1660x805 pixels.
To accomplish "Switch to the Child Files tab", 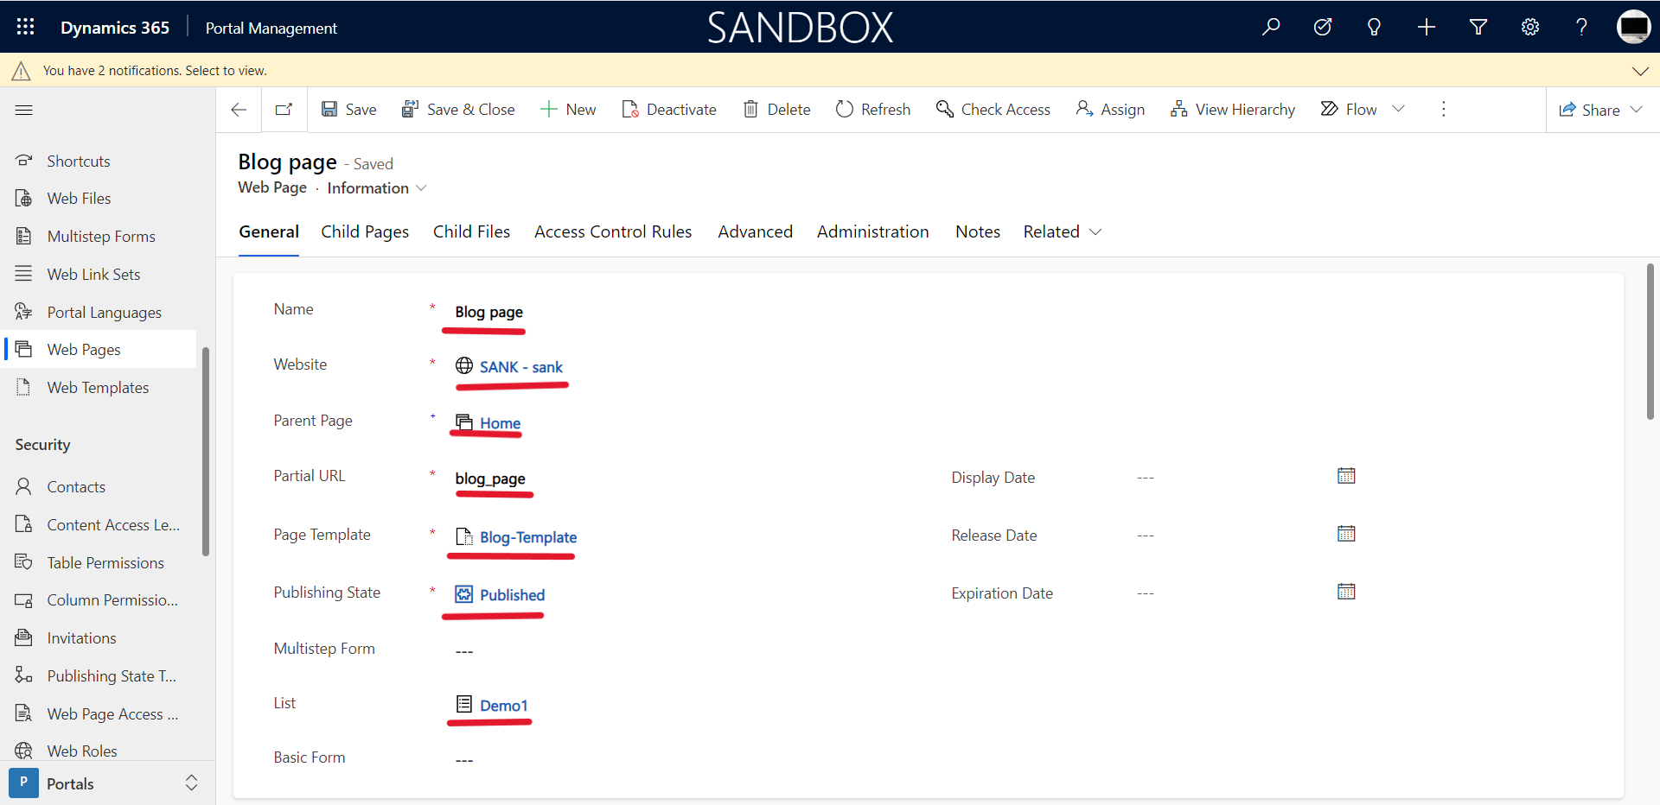I will (x=471, y=231).
